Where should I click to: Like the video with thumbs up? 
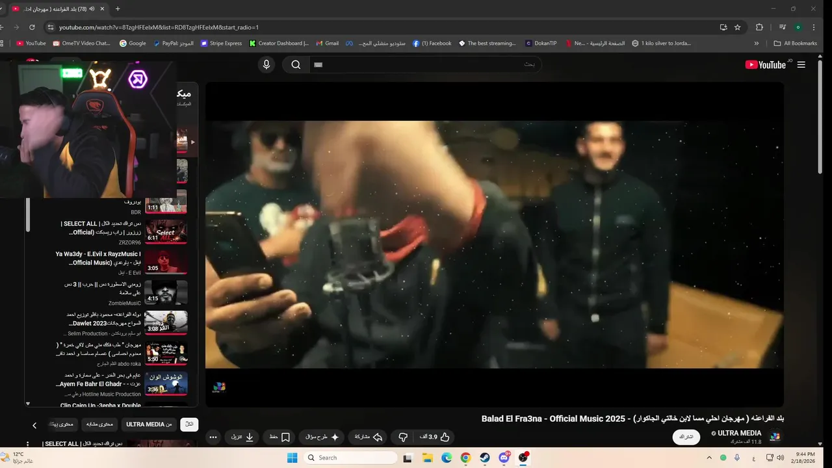(x=436, y=437)
